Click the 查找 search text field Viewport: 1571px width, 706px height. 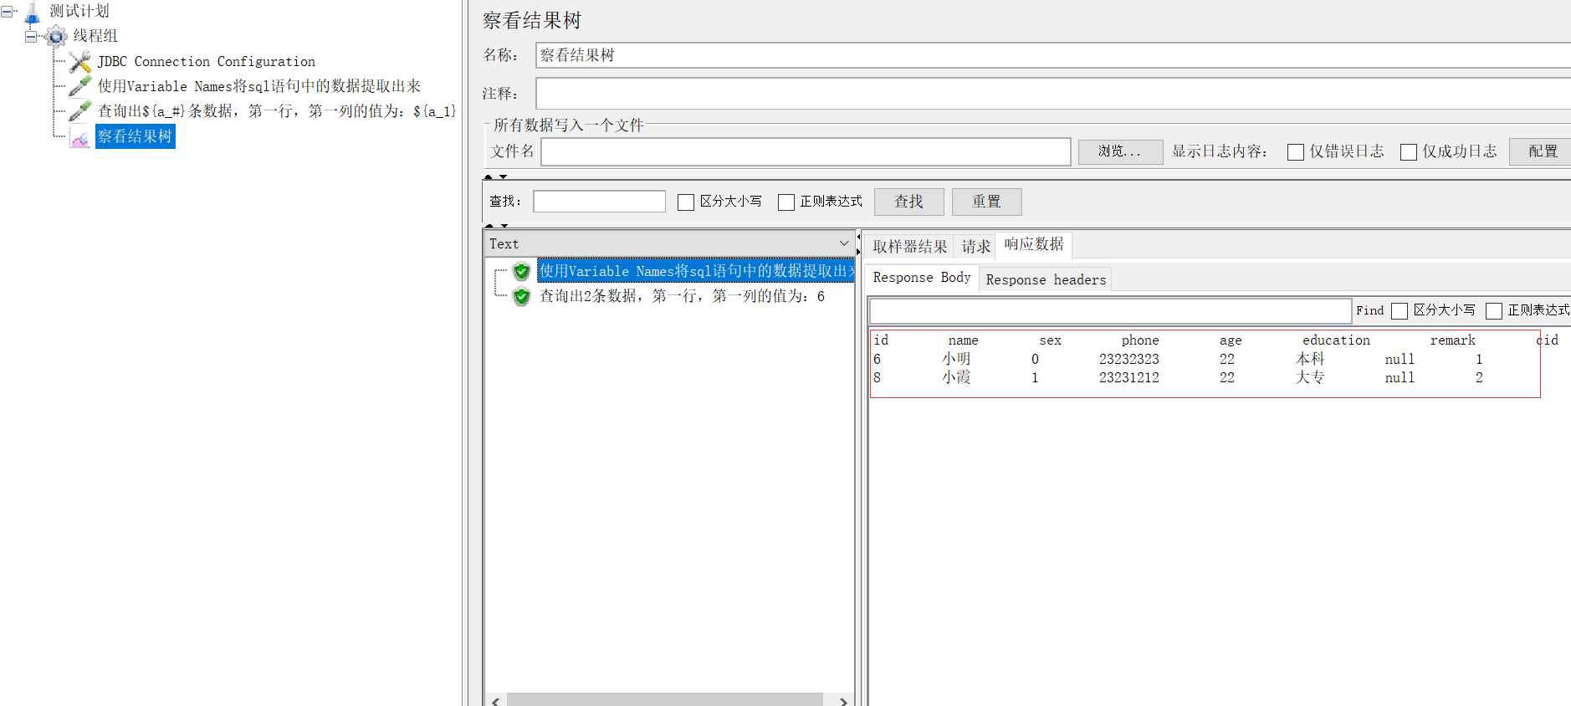(x=599, y=202)
